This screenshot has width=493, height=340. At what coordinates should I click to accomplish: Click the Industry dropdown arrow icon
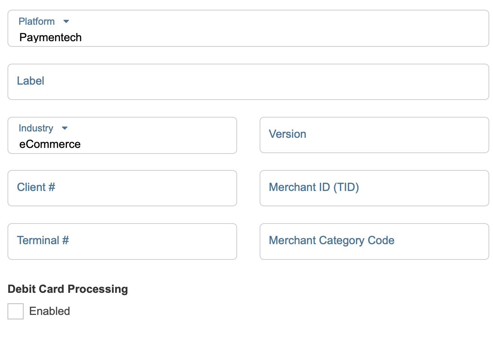click(x=65, y=128)
